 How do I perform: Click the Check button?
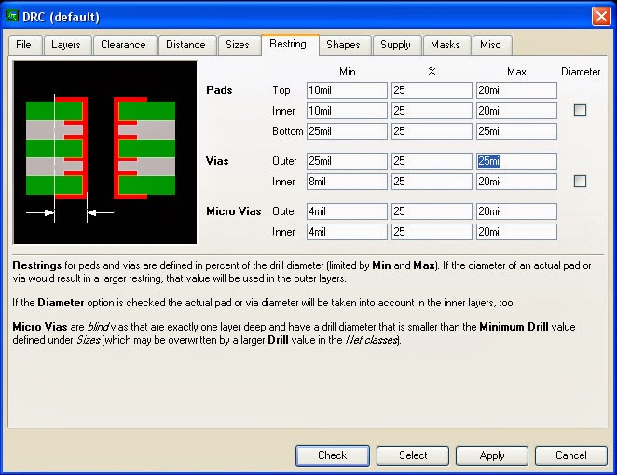point(333,455)
